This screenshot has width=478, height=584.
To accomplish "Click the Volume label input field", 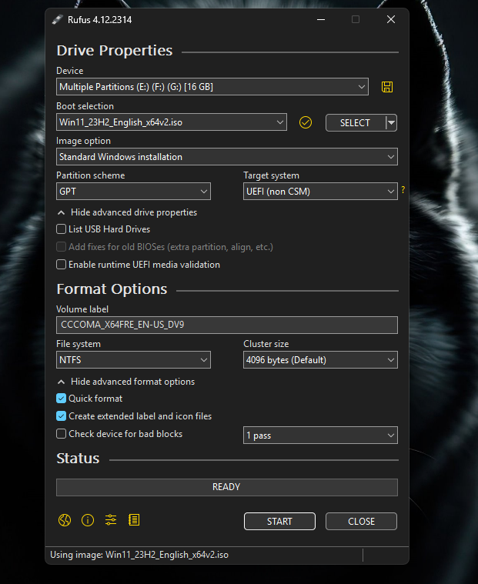I will coord(227,325).
